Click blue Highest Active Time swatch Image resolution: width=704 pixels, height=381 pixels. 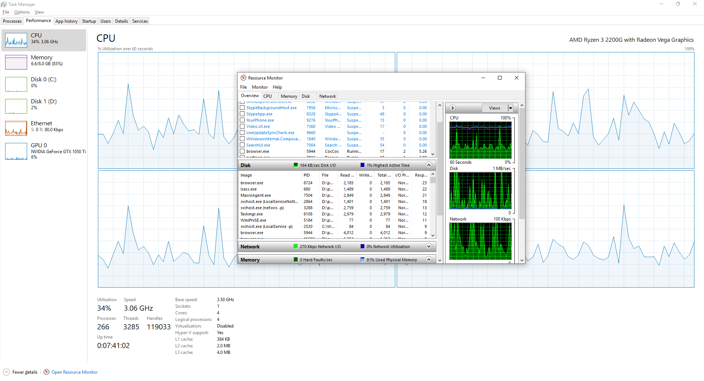[x=362, y=165]
